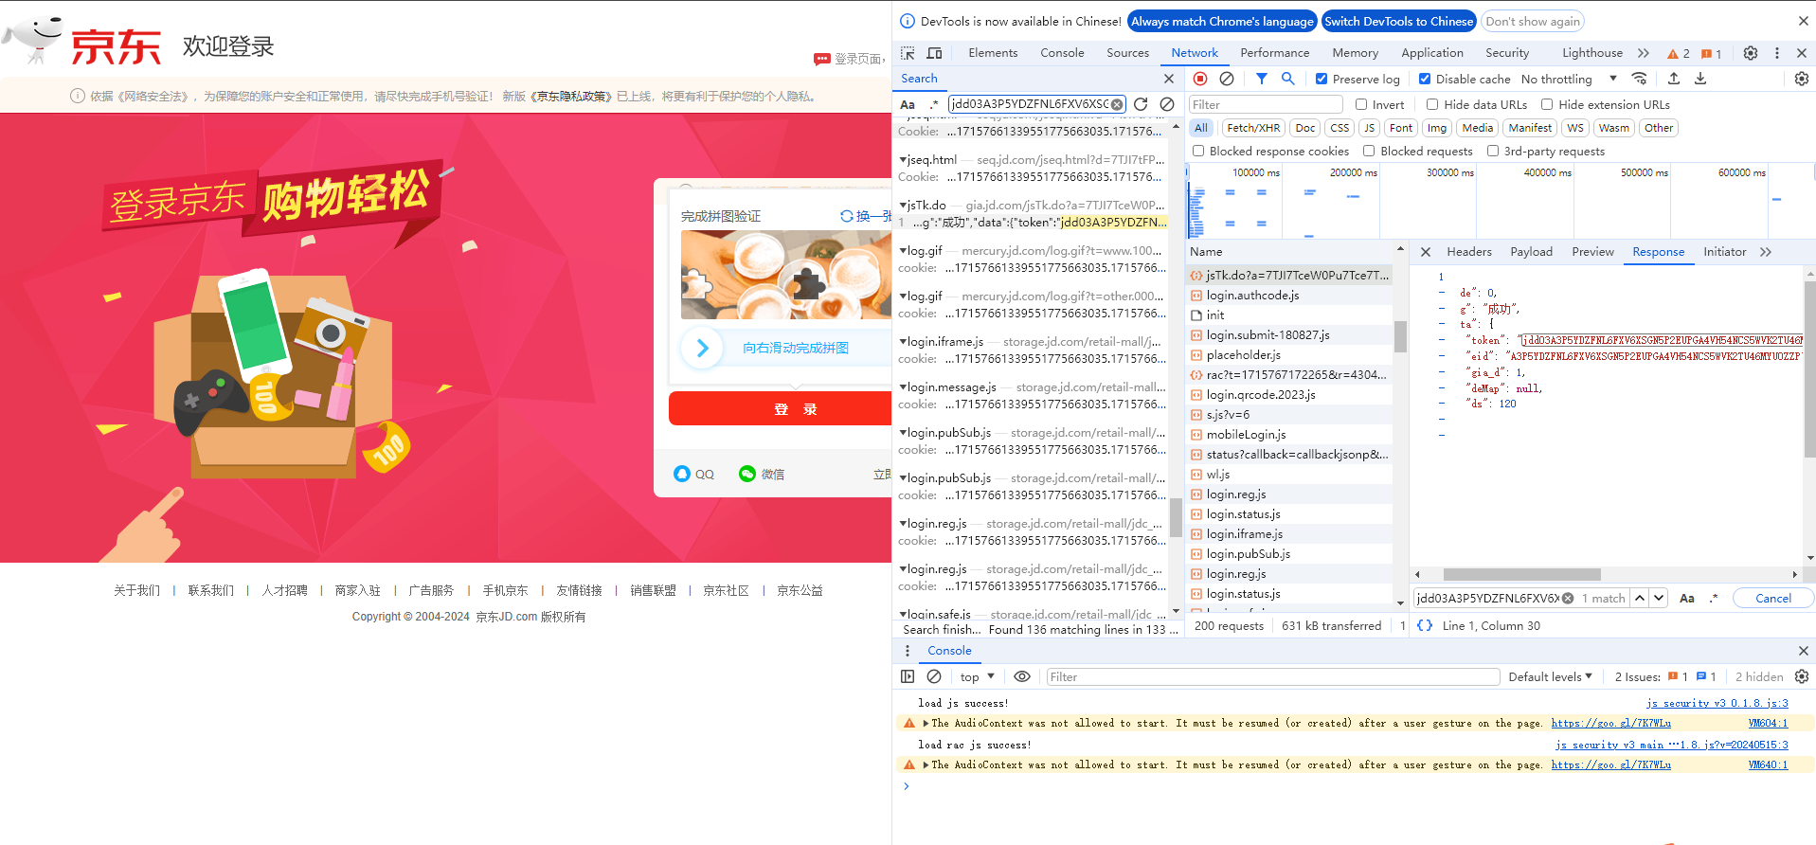1816x845 pixels.
Task: Check Blocked response cookies
Action: click(1198, 151)
